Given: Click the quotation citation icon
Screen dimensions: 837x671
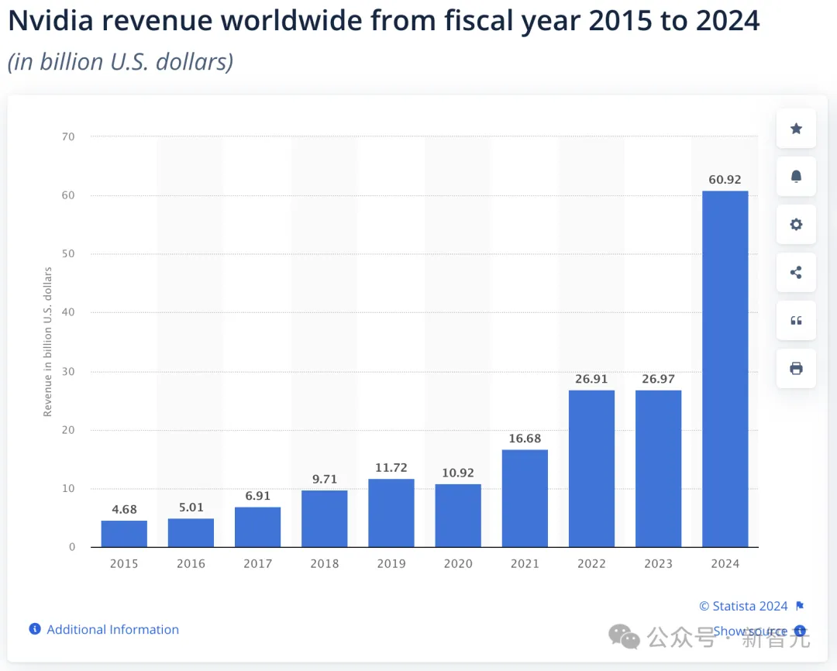Looking at the screenshot, I should 796,321.
